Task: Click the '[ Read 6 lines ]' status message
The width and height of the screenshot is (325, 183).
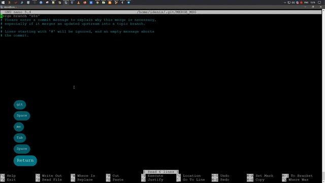Action: pos(161,172)
